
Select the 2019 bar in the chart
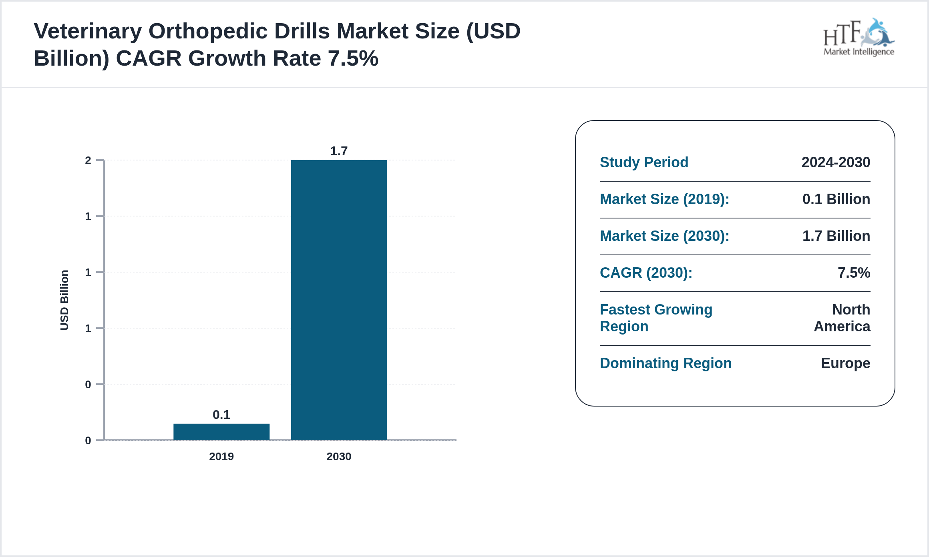point(221,432)
